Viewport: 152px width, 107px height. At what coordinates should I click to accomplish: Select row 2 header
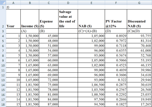click(3, 19)
